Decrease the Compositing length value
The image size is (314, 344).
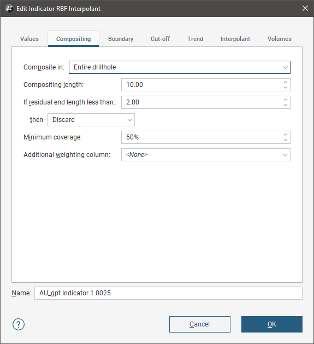(x=285, y=88)
